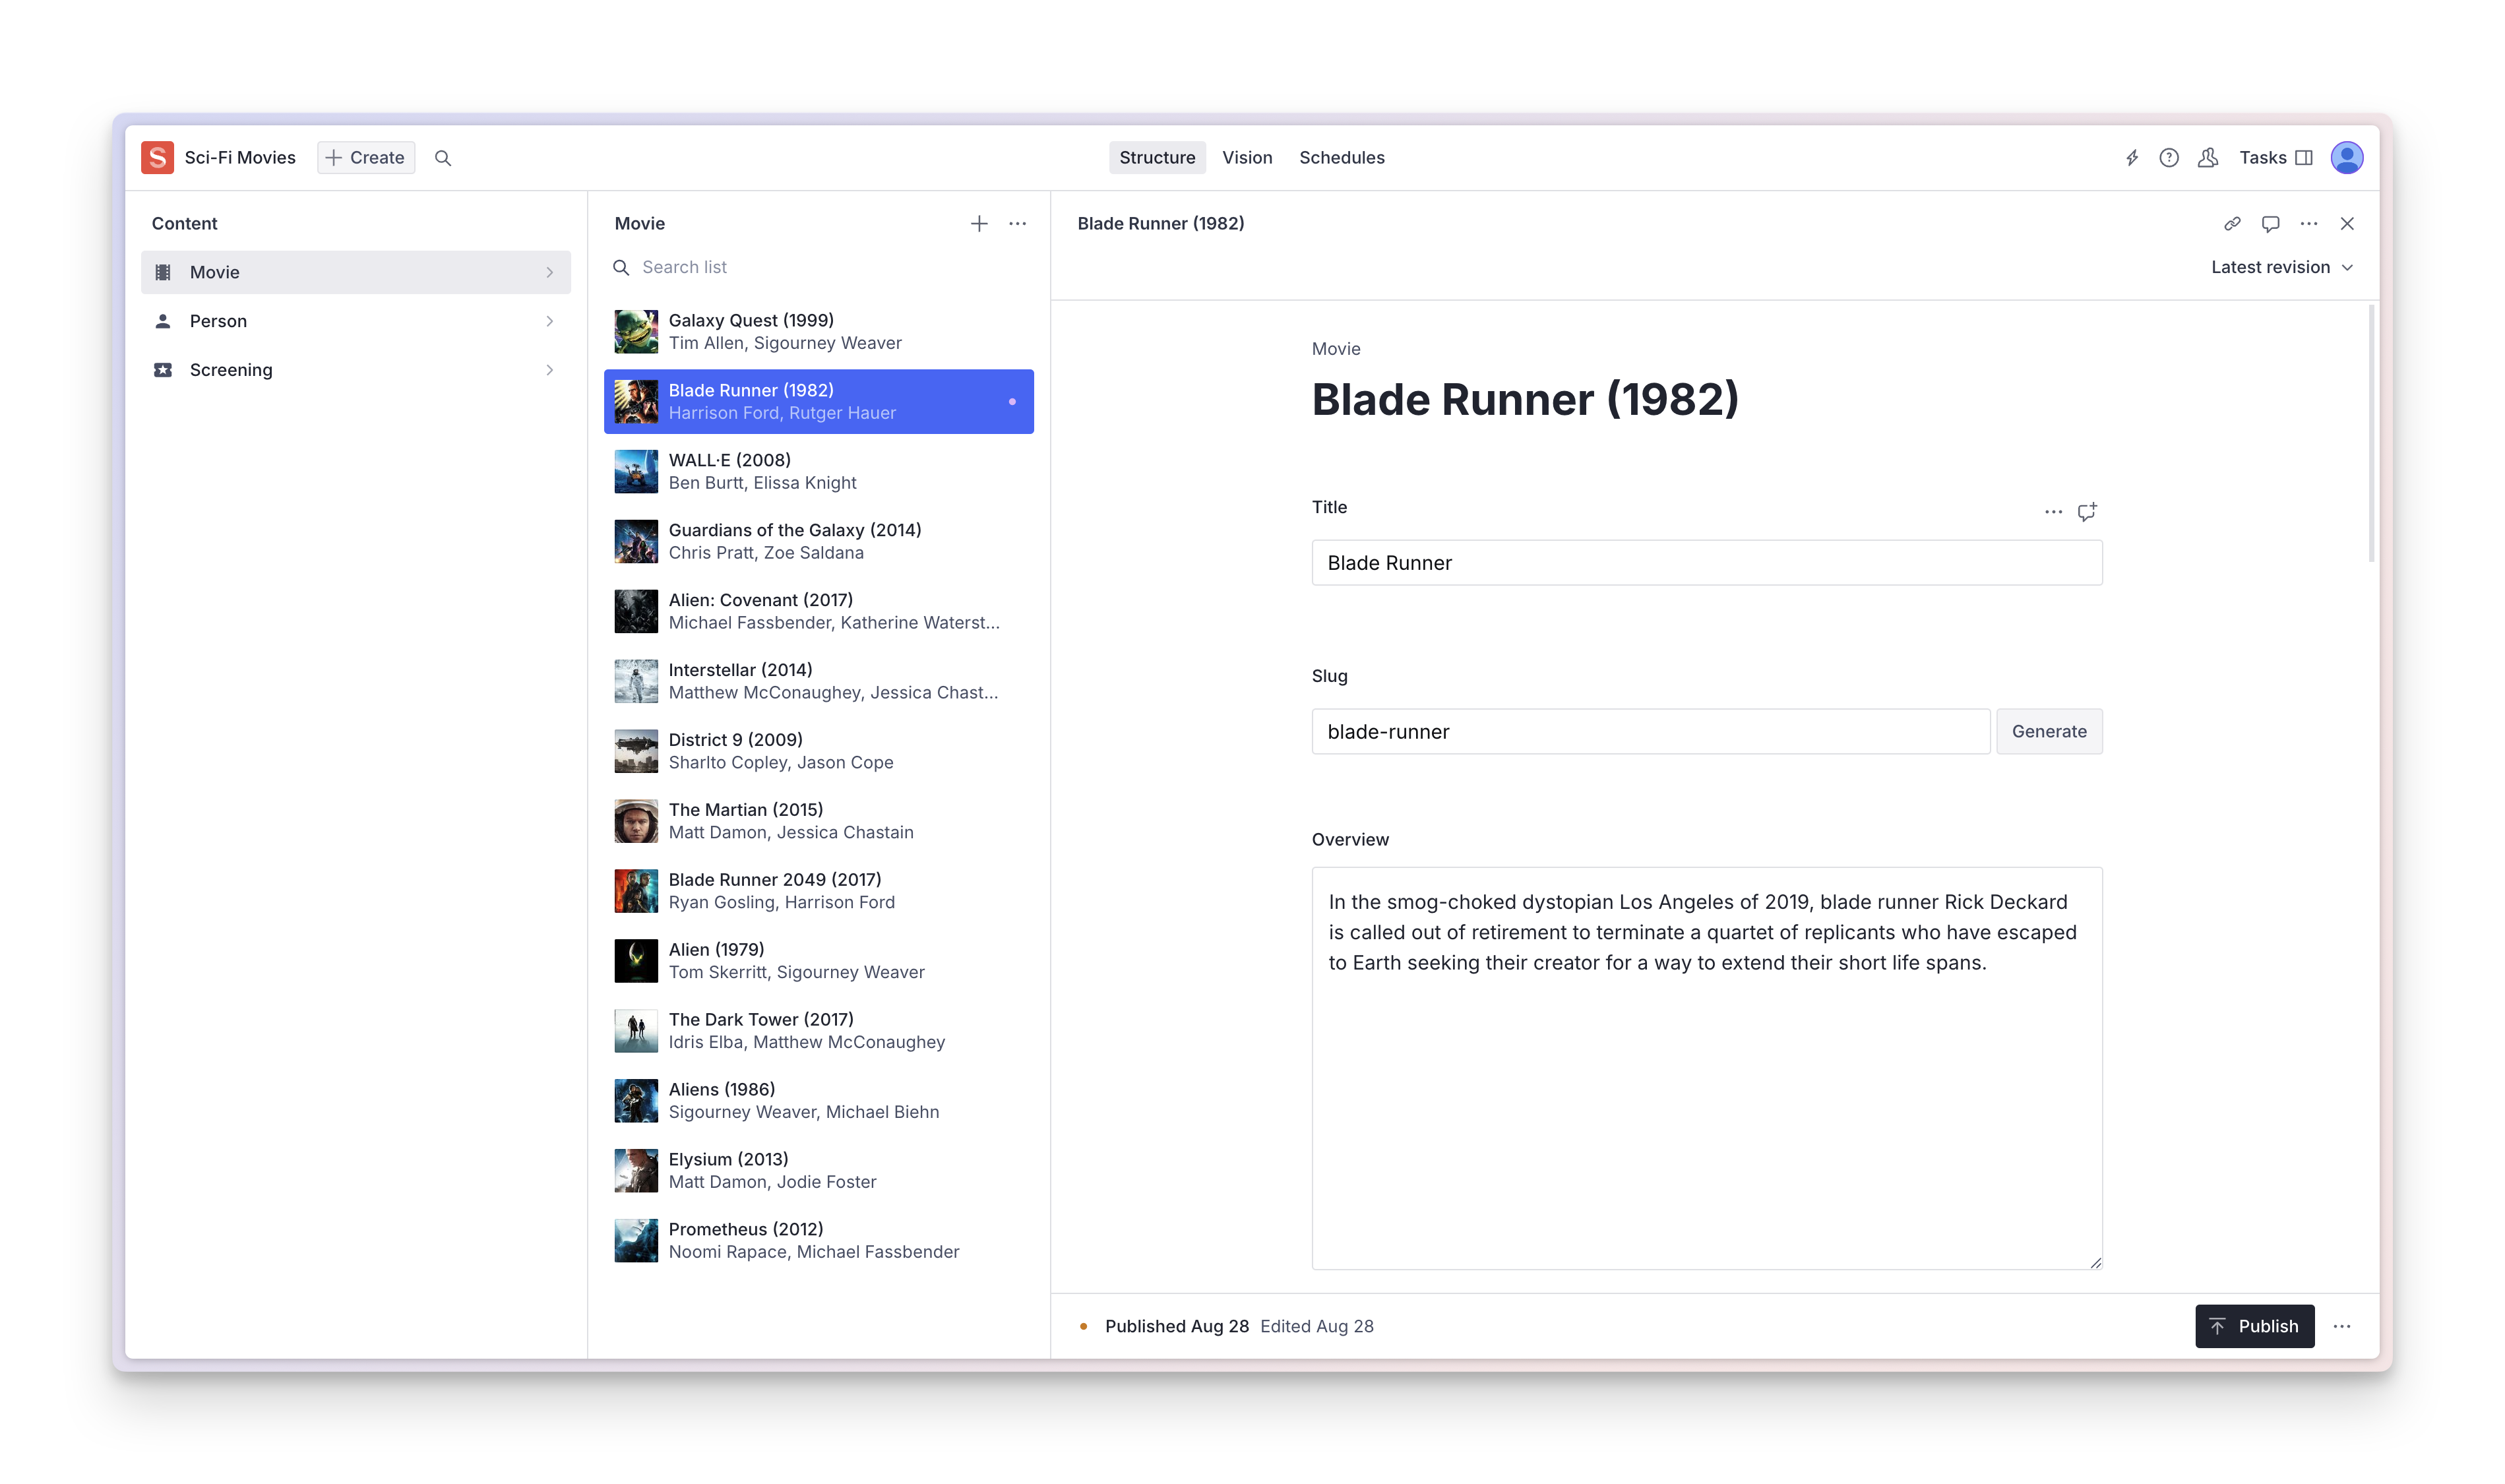The width and height of the screenshot is (2505, 1484).
Task: Click the manage members people icon
Action: click(2208, 158)
